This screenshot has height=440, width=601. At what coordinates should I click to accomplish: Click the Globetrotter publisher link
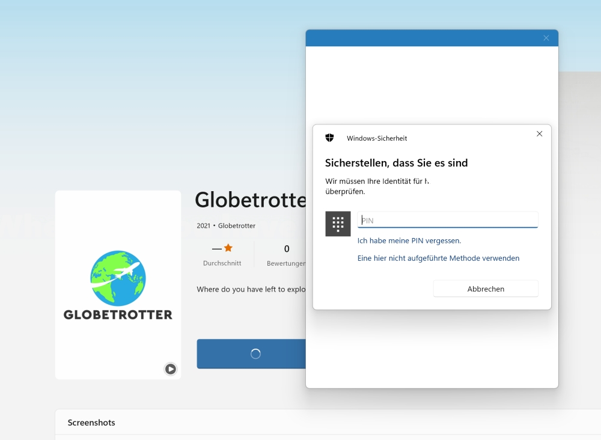pos(236,226)
